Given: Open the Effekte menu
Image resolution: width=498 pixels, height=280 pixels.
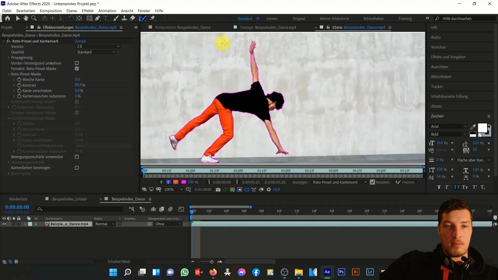Looking at the screenshot, I should [x=87, y=11].
